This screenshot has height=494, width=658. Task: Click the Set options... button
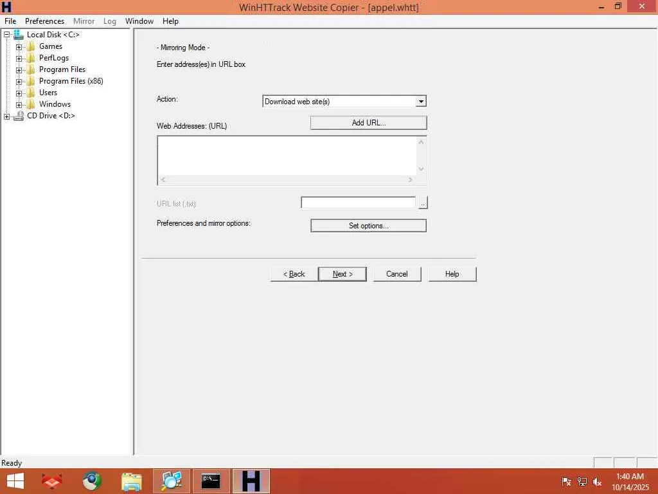[x=368, y=226]
